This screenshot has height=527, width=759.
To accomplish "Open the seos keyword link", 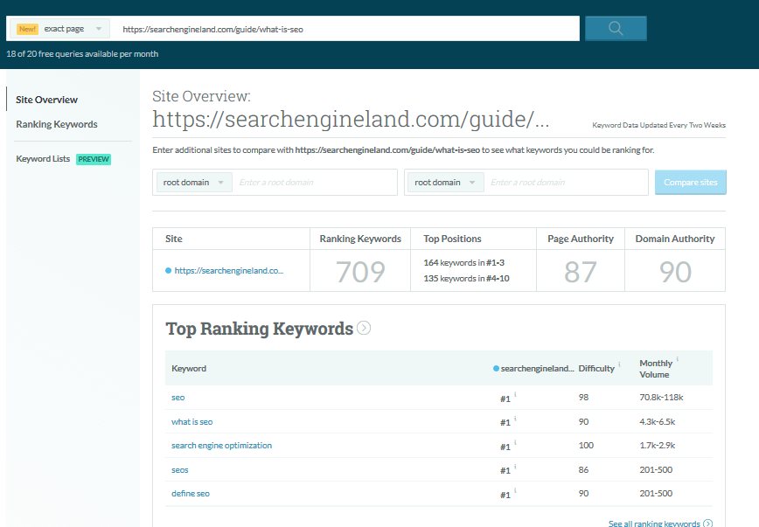I will tap(179, 469).
